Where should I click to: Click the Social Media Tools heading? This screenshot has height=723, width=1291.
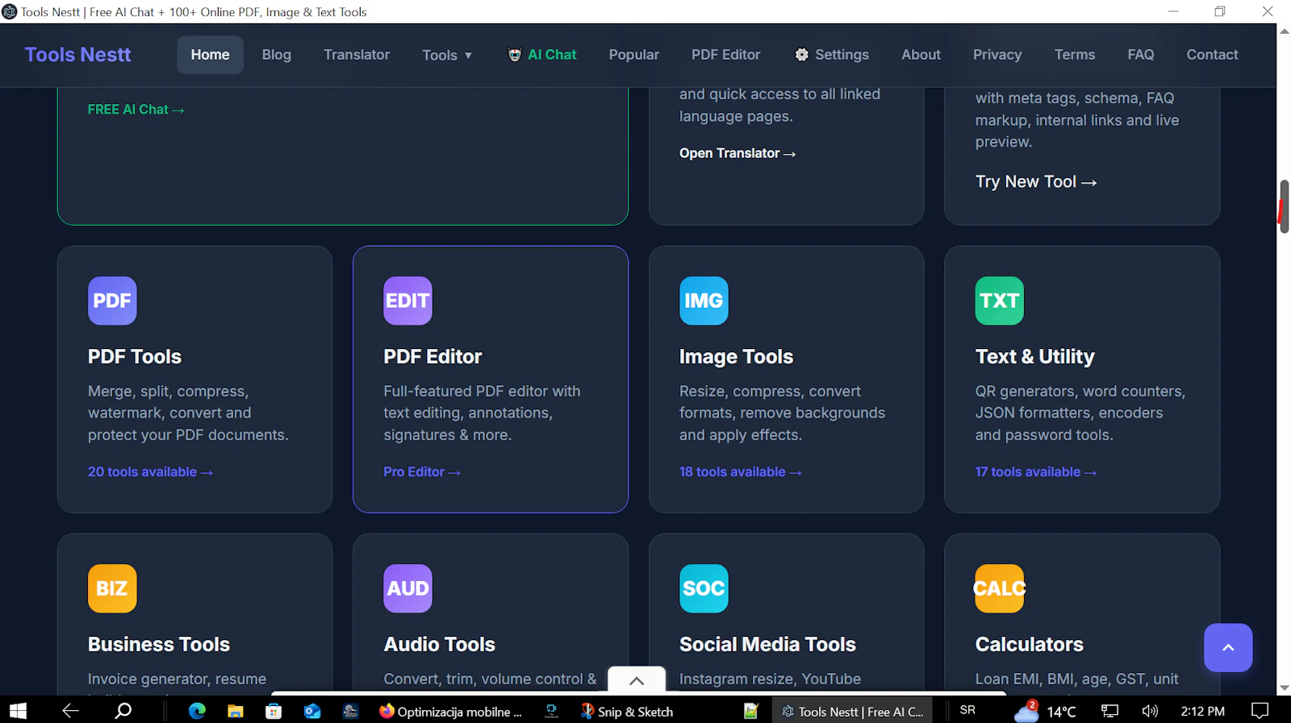(x=767, y=644)
